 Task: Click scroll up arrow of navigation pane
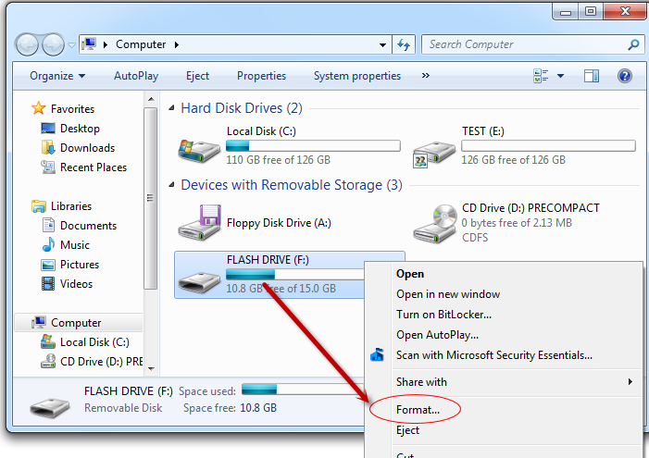coord(151,99)
